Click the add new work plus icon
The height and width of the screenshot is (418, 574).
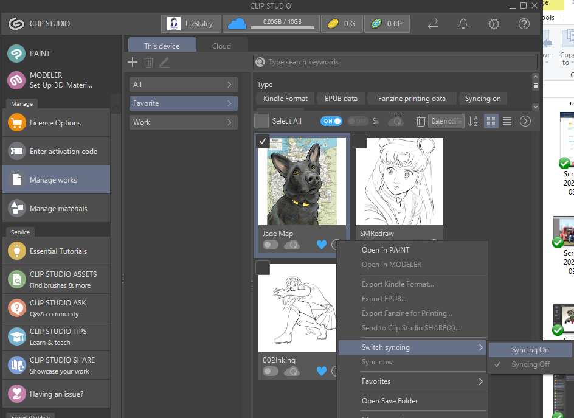[133, 62]
